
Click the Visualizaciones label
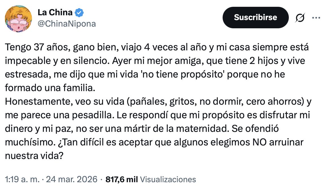pos(168,179)
